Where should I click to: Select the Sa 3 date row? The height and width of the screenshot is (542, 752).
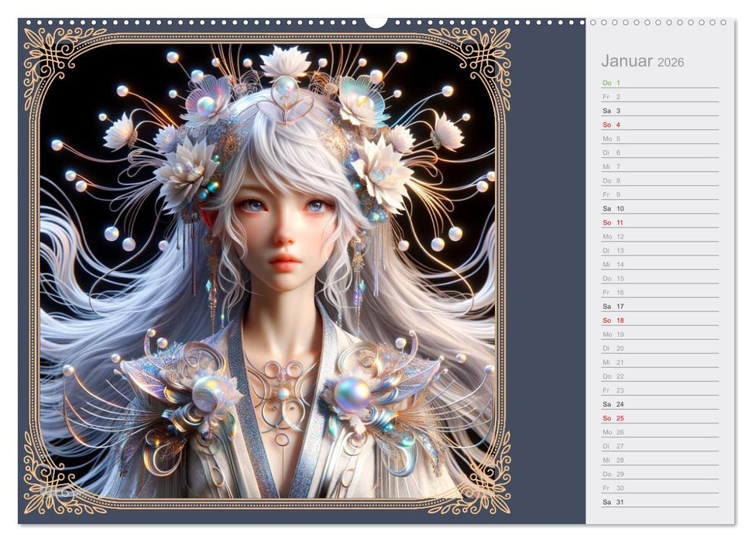coord(660,111)
